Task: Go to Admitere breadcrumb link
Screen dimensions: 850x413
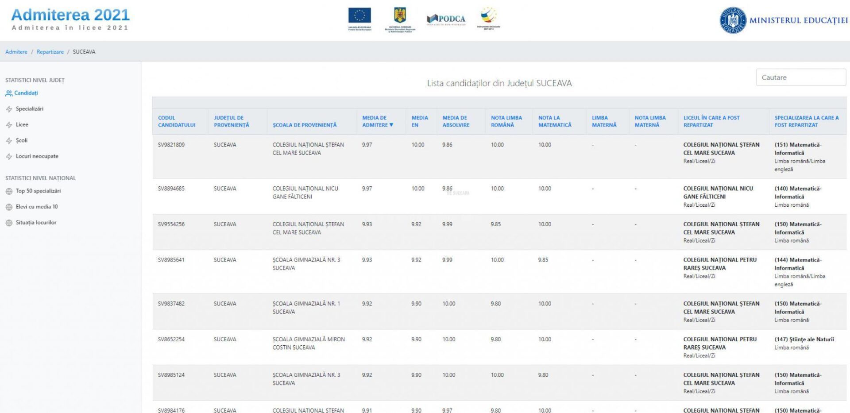Action: point(16,52)
